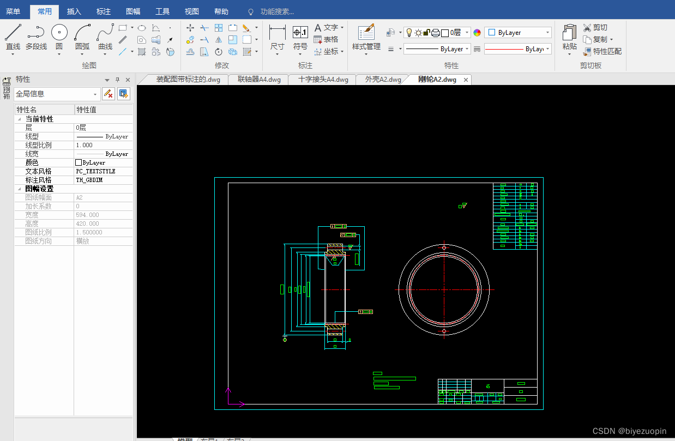The image size is (675, 441).
Task: Click the 功能搜索 search field
Action: pos(277,11)
